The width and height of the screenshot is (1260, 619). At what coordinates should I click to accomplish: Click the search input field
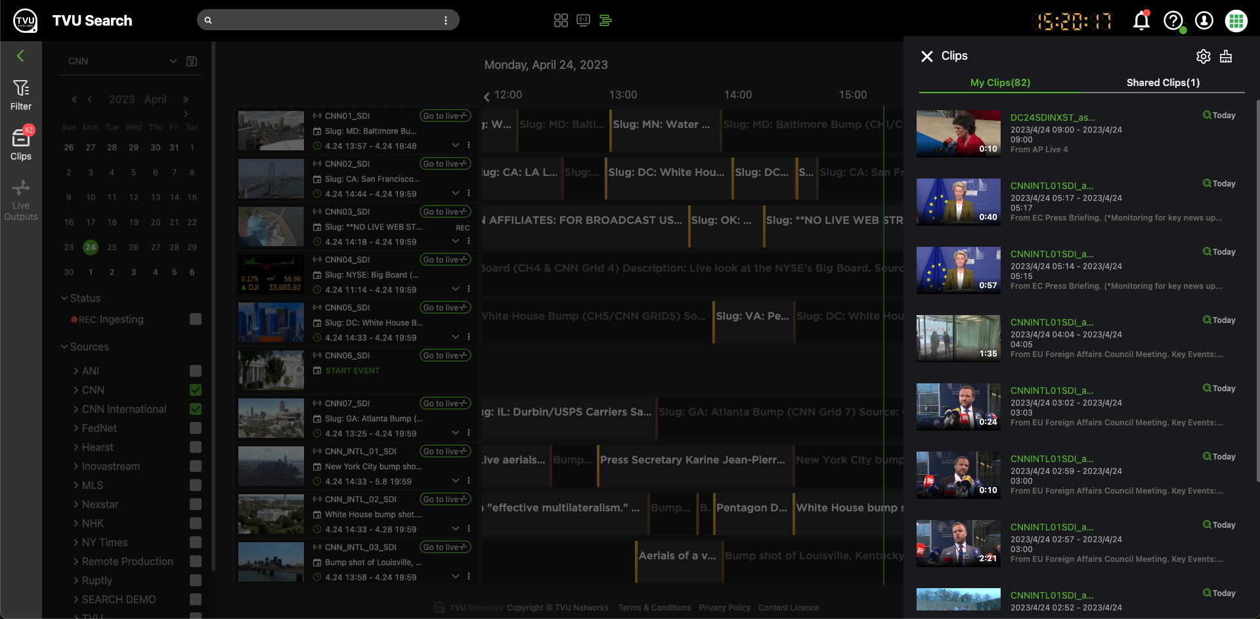[328, 20]
